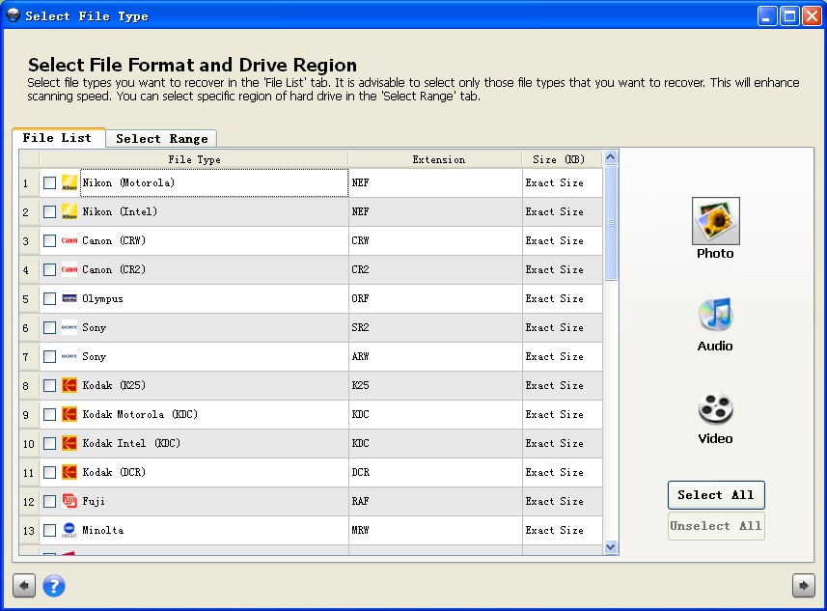The image size is (827, 611).
Task: Open the Select Range tab
Action: (161, 139)
